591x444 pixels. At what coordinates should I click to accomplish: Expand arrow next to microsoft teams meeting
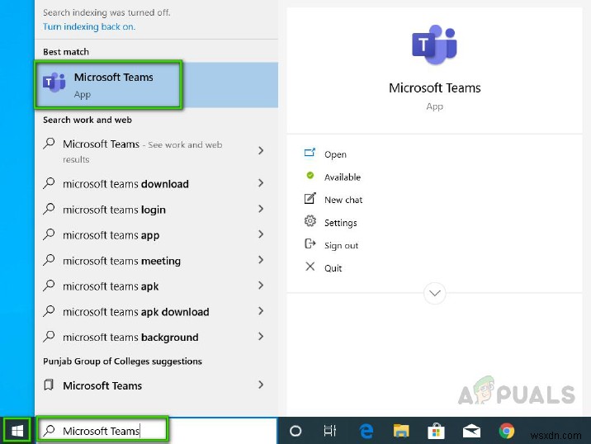pos(261,260)
